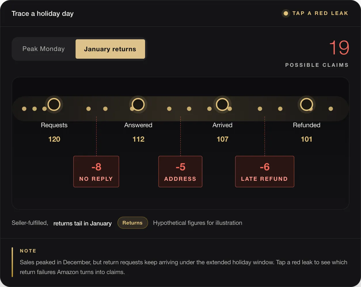Viewport: 361px width, 287px height.
Task: Click the Requests 120 count
Action: pyautogui.click(x=54, y=139)
